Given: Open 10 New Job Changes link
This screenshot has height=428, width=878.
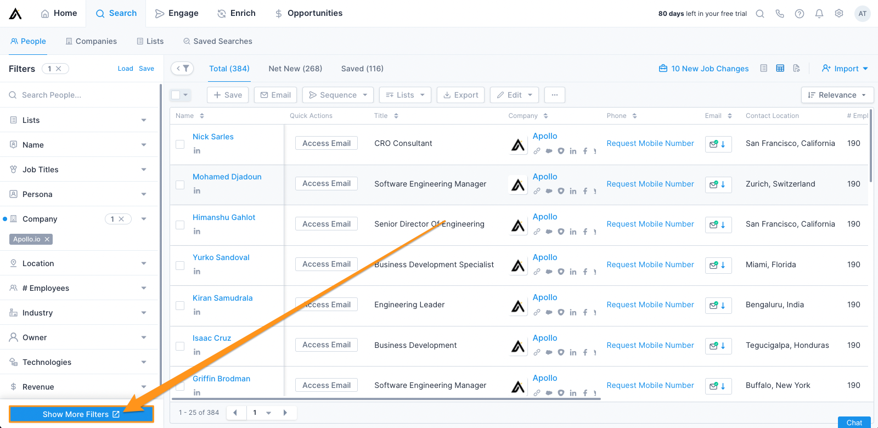Looking at the screenshot, I should (704, 69).
